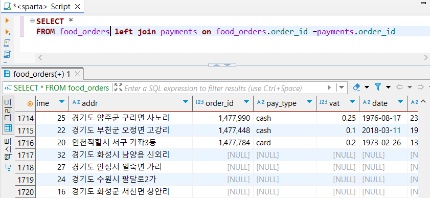
Task: Click the time cell 32 in row 1717
Action: pyautogui.click(x=52, y=155)
